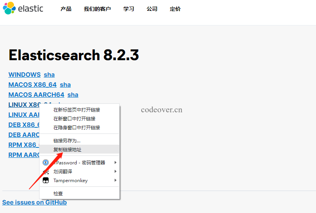This screenshot has width=316, height=213.
Task: Open the See issues on GitHub link
Action: tap(34, 202)
